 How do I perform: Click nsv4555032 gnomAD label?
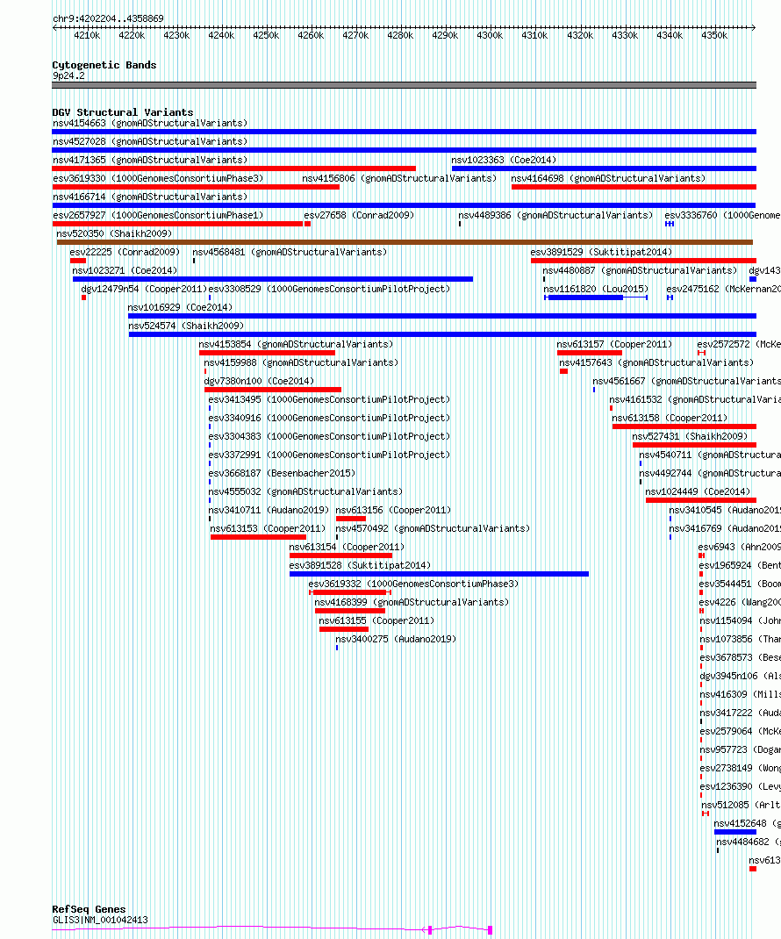pos(305,491)
